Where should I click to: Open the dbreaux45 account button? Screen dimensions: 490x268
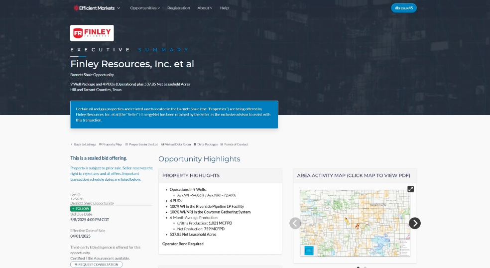coord(404,8)
